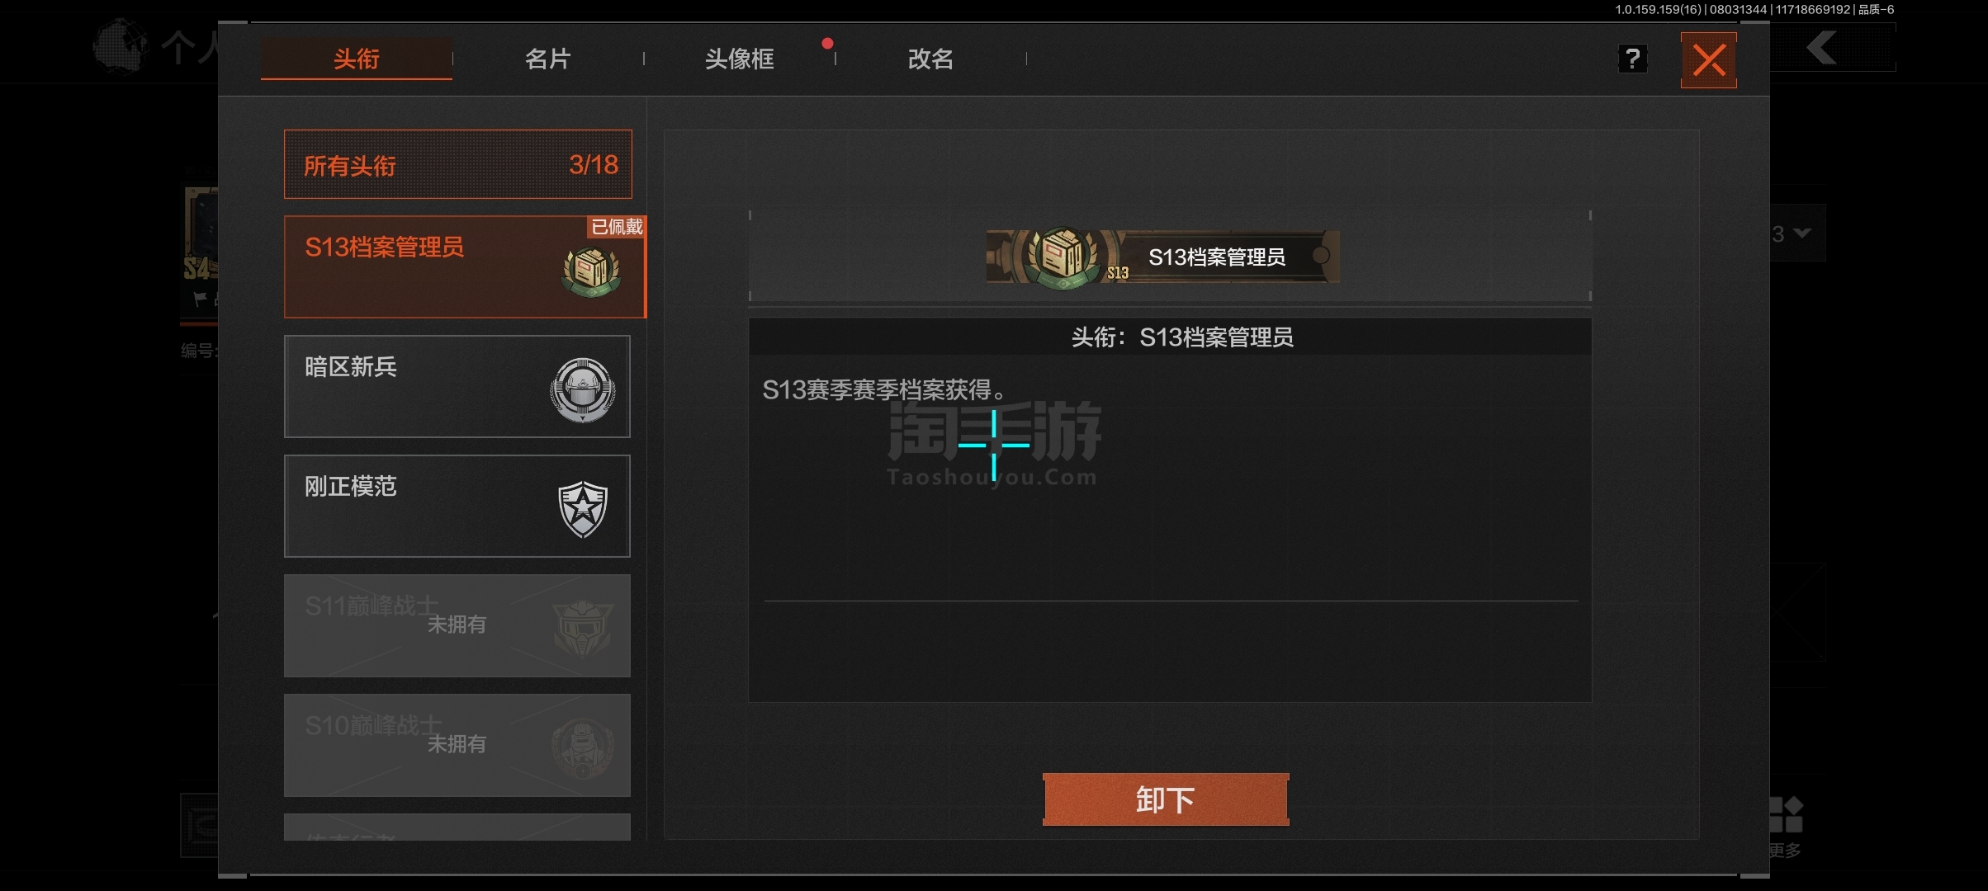Screen dimensions: 1988x891
Task: Choose the 刚正模范 title entry
Action: pyautogui.click(x=457, y=506)
